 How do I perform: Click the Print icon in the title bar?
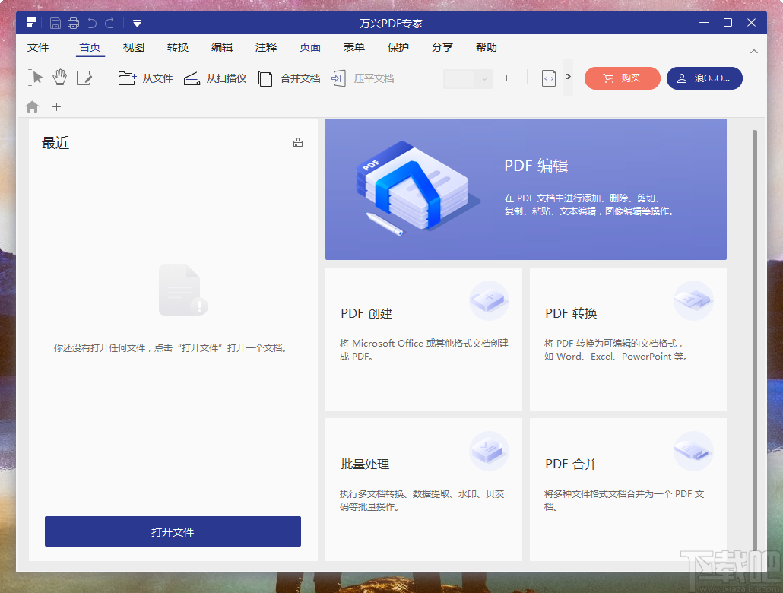[73, 22]
